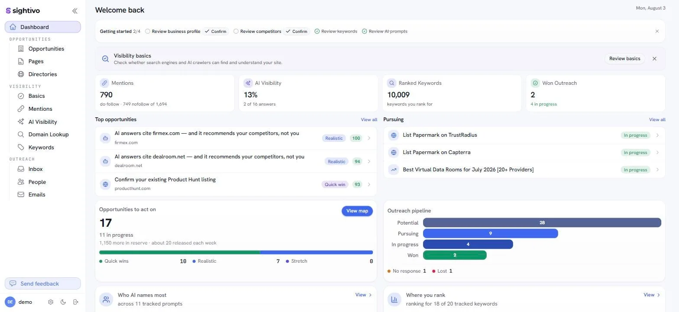Click the View map button
Viewport: 679px width, 312px height.
coord(357,211)
